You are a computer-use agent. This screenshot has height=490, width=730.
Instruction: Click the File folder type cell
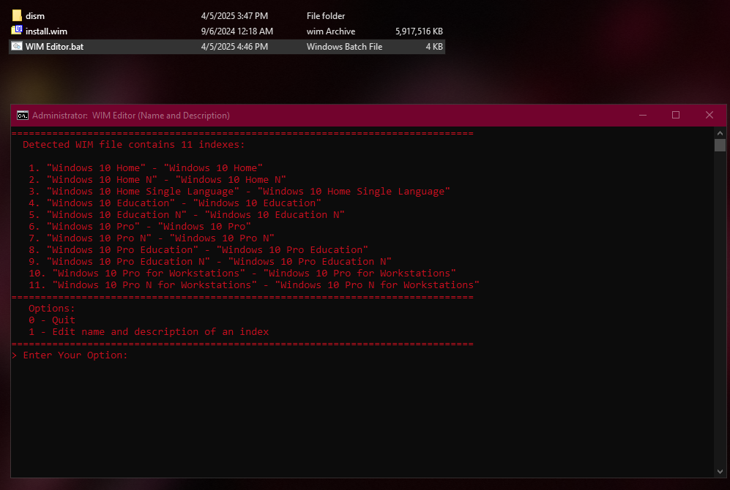[x=325, y=16]
